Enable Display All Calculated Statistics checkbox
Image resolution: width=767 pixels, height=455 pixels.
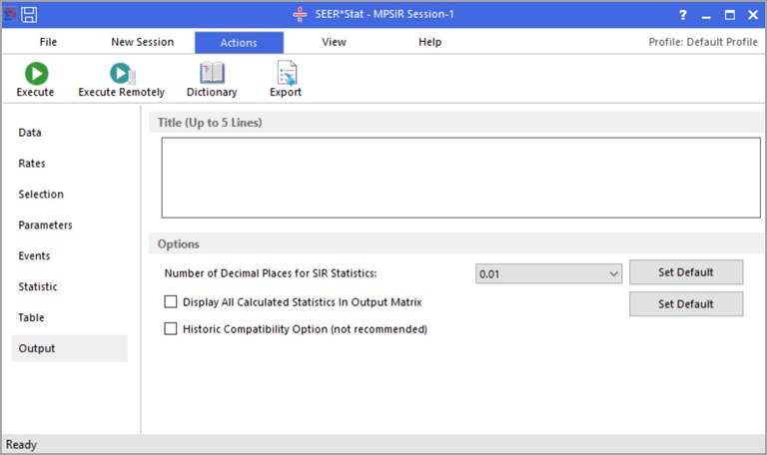pos(171,301)
